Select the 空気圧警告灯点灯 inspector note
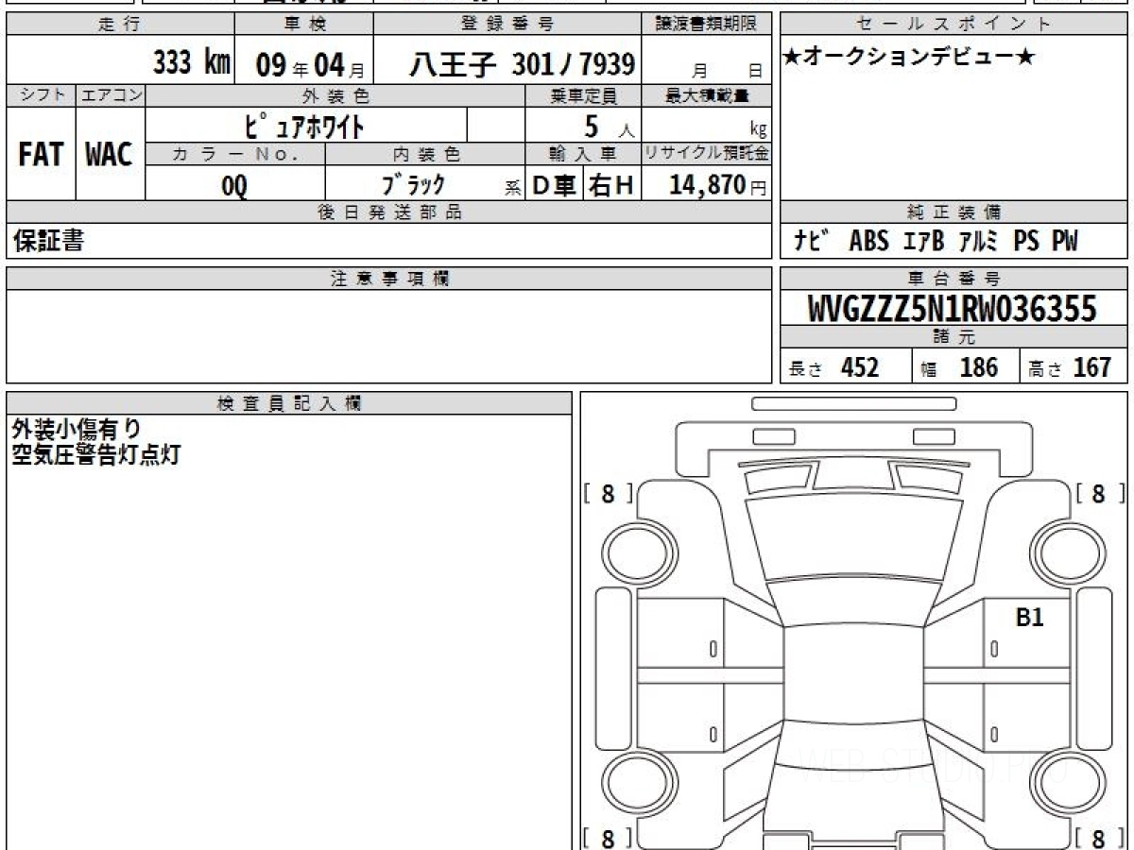The image size is (1134, 850). [x=95, y=455]
